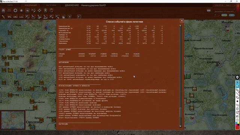Click the ПАРТИЗАНЫ section heading
The width and height of the screenshot is (240, 135).
coord(63,124)
